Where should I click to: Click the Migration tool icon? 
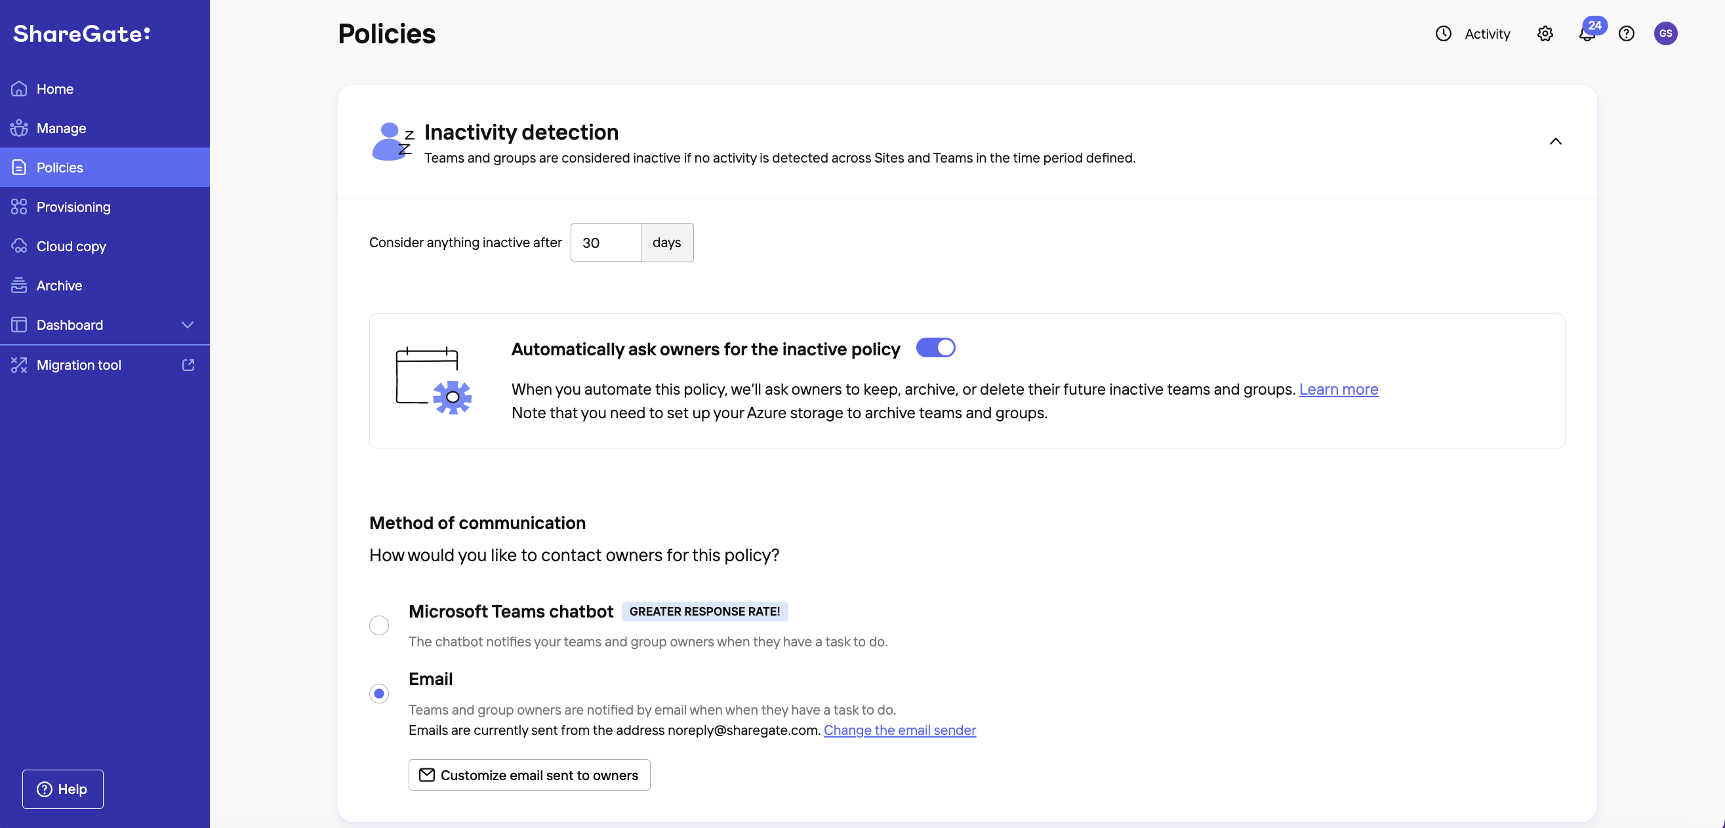tap(19, 365)
